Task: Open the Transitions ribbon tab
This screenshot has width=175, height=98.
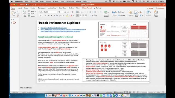Action: coord(42,8)
